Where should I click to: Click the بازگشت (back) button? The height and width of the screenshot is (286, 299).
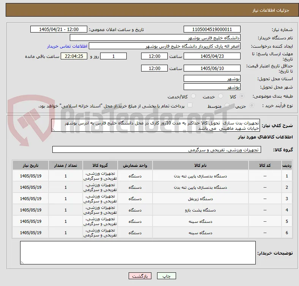point(140,276)
